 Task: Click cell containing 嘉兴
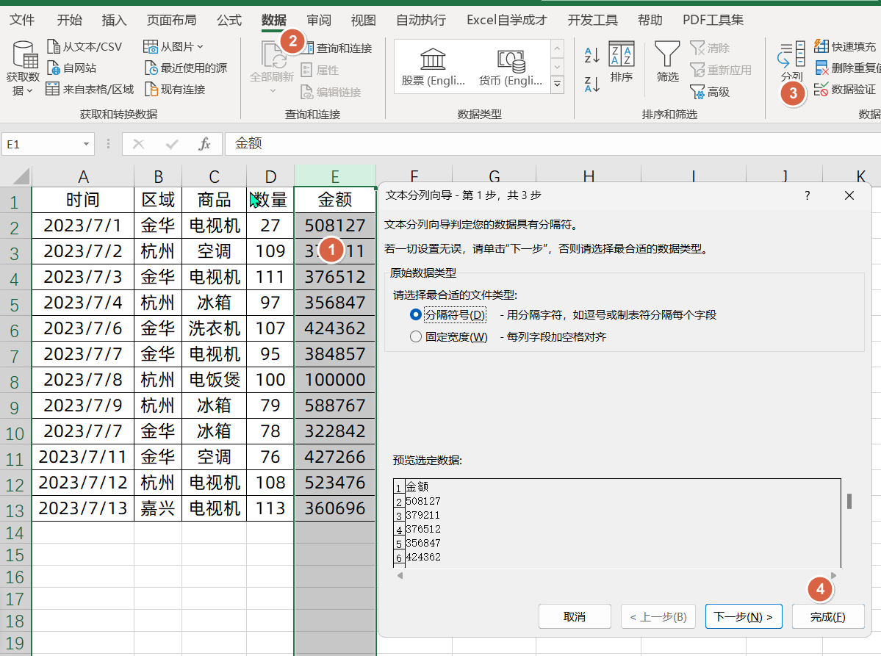tap(158, 508)
